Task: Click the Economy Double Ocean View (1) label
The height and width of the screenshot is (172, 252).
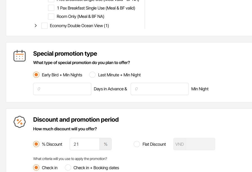Action: [79, 26]
